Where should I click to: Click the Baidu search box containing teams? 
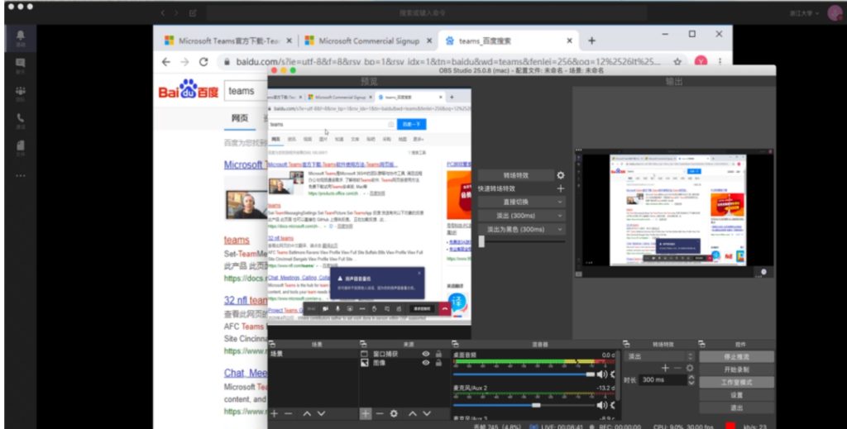coord(246,91)
